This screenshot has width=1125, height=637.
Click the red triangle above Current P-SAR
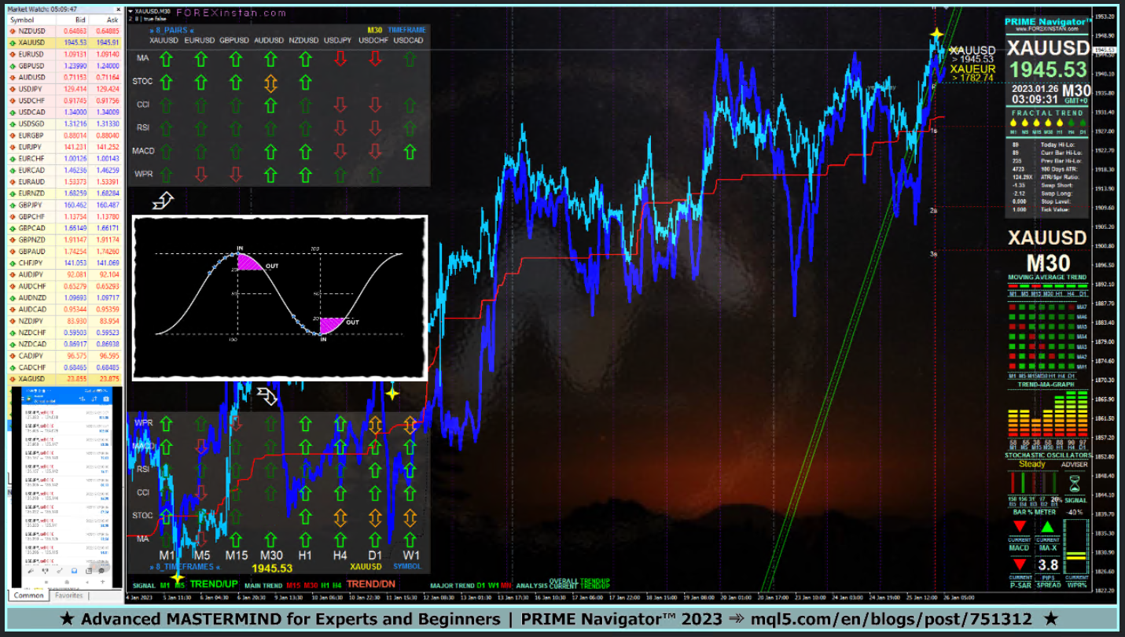coord(1019,564)
